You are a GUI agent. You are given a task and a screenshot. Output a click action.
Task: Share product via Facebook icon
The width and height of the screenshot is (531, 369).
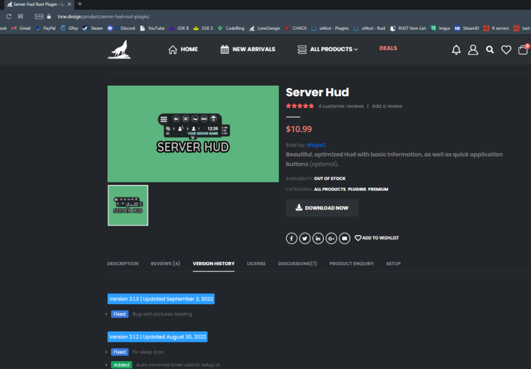point(292,238)
